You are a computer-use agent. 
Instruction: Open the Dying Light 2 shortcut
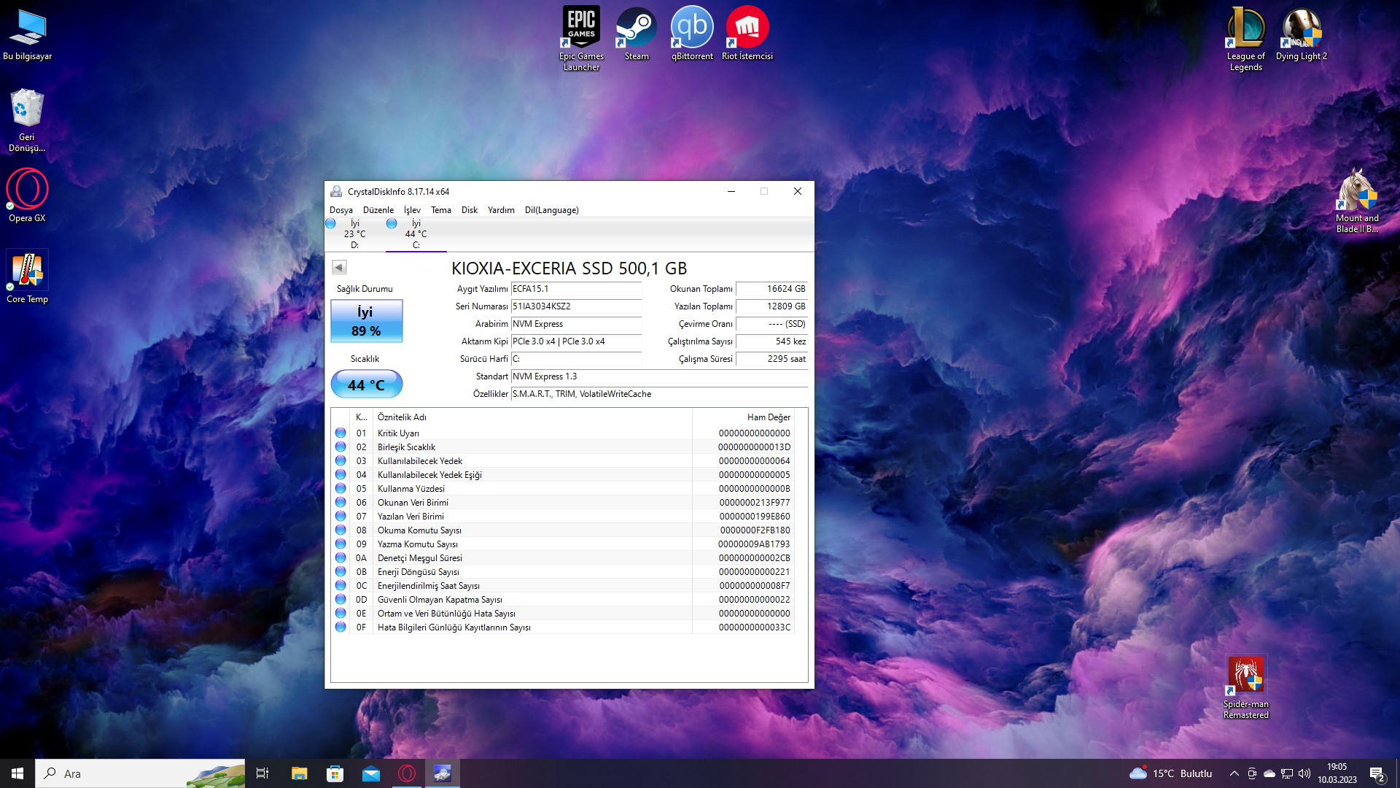click(x=1302, y=34)
